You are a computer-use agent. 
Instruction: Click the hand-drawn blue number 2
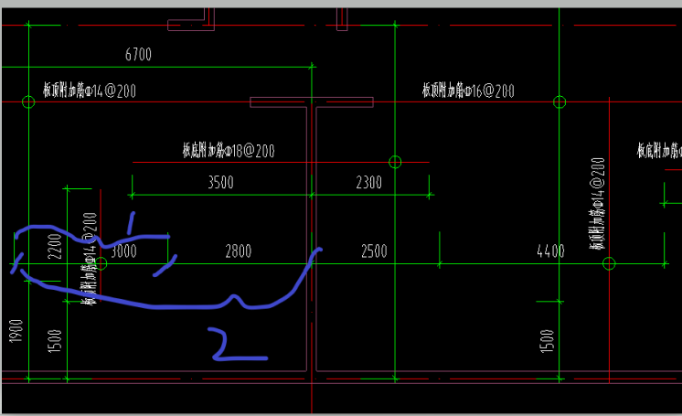[x=234, y=345]
